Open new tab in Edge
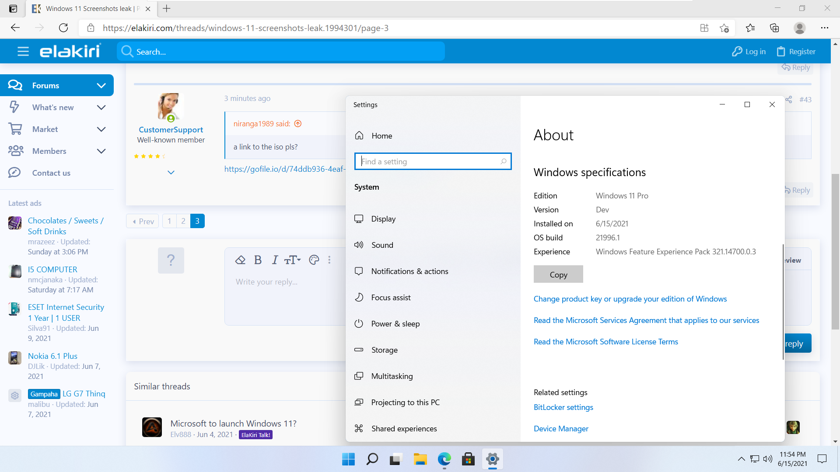 pos(167,8)
